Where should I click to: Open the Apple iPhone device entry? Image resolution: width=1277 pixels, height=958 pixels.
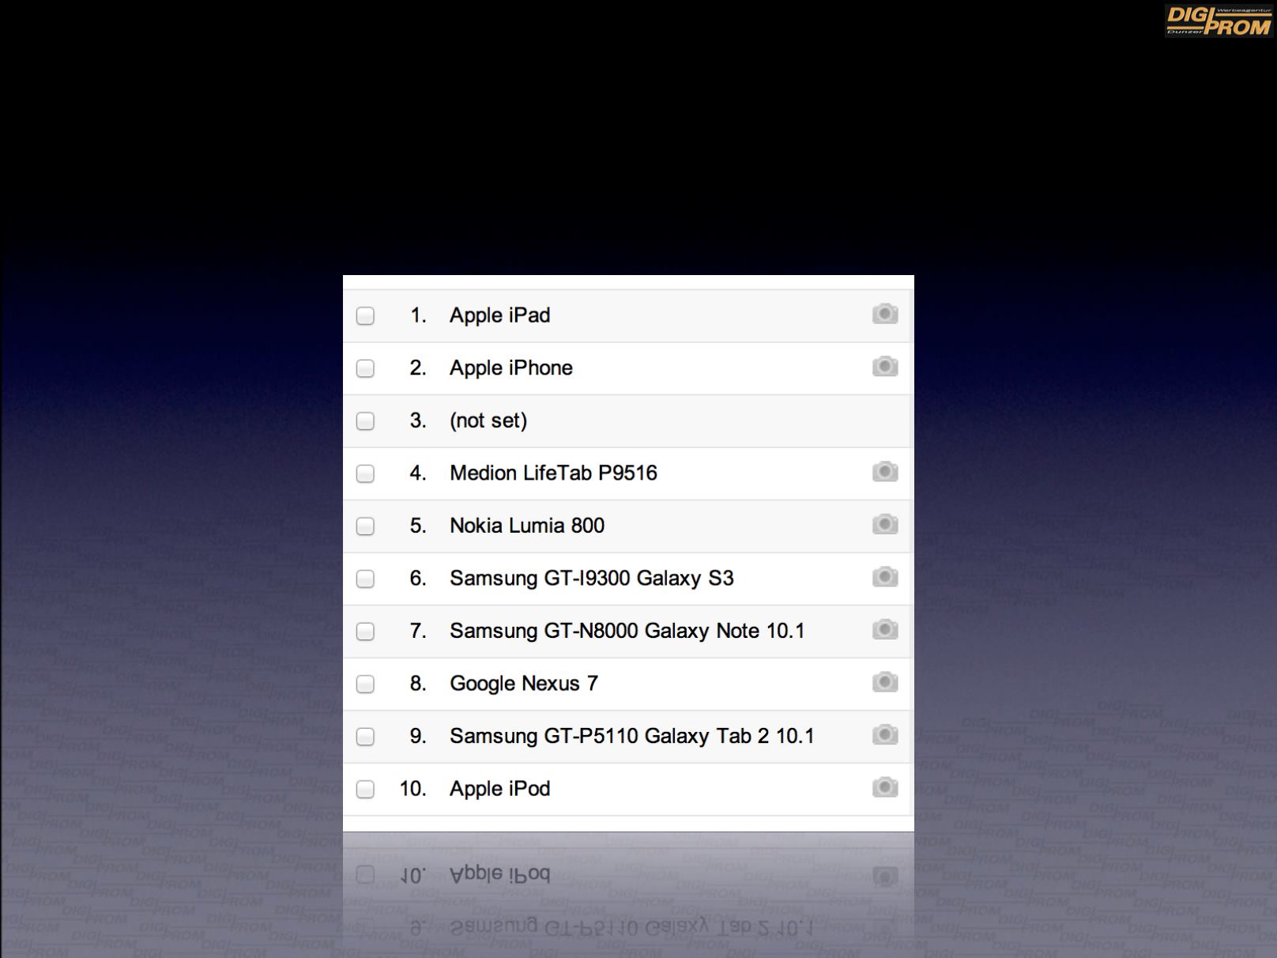click(511, 368)
